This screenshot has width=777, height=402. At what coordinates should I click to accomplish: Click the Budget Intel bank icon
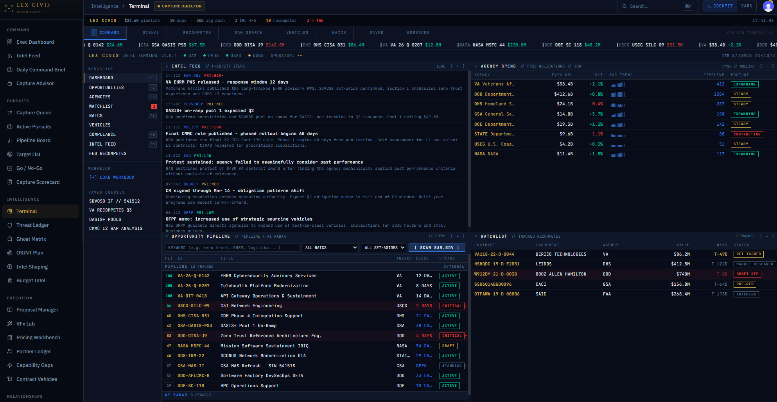point(10,281)
